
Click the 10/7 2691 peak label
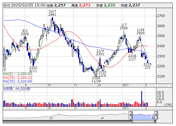[52, 13]
